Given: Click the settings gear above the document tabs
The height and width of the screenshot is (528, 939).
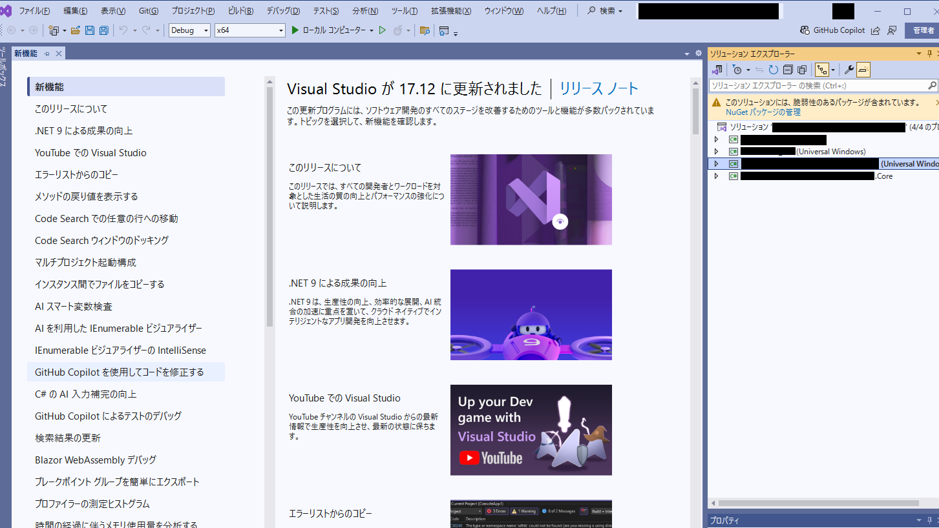Looking at the screenshot, I should [698, 54].
